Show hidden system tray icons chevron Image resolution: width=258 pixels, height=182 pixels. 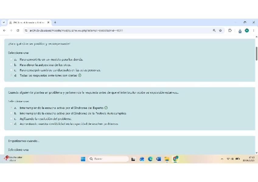[x=222, y=159]
